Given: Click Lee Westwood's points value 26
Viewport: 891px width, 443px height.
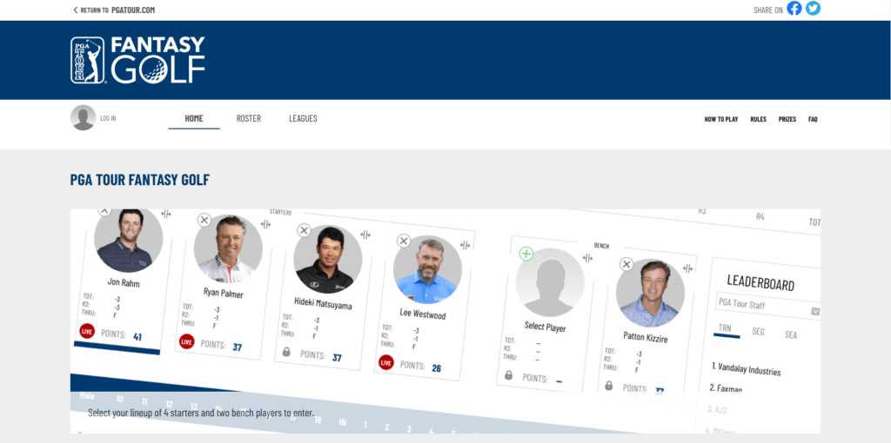Looking at the screenshot, I should [437, 368].
